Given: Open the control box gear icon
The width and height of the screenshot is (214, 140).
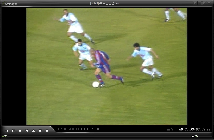Looking at the screenshot, I should 47,131.
